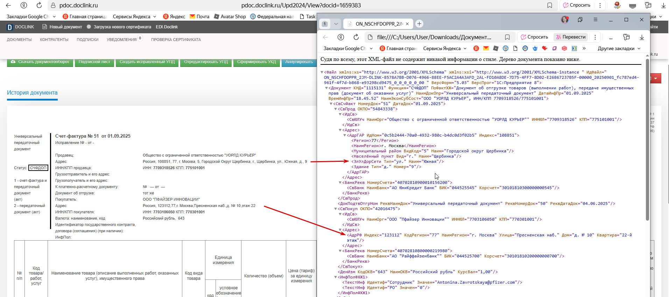The width and height of the screenshot is (669, 297).
Task: Click the pdoc.doclink.ru address field in back window
Action: pos(301,5)
